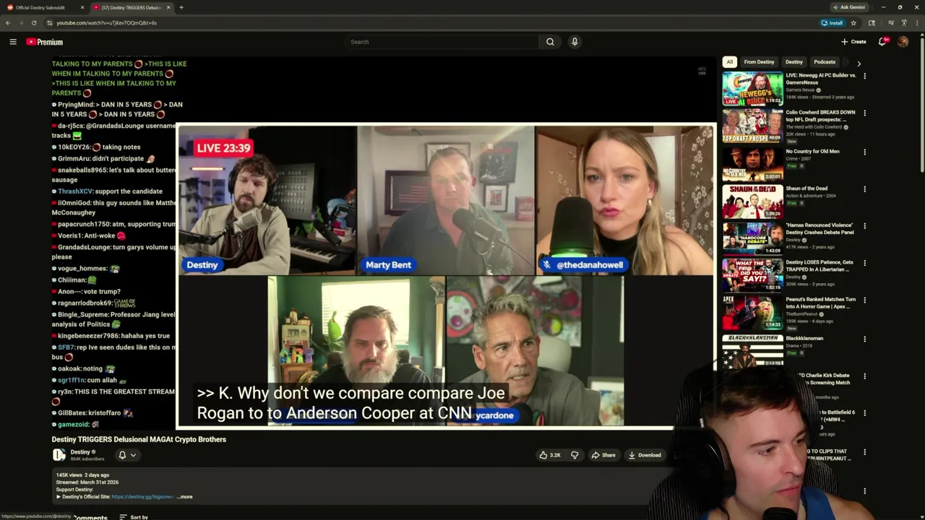Expand the description with ...more

click(x=185, y=497)
